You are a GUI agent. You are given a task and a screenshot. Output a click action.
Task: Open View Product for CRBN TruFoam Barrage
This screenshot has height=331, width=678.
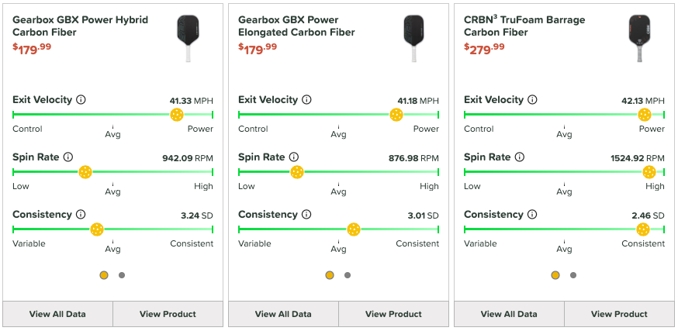619,314
